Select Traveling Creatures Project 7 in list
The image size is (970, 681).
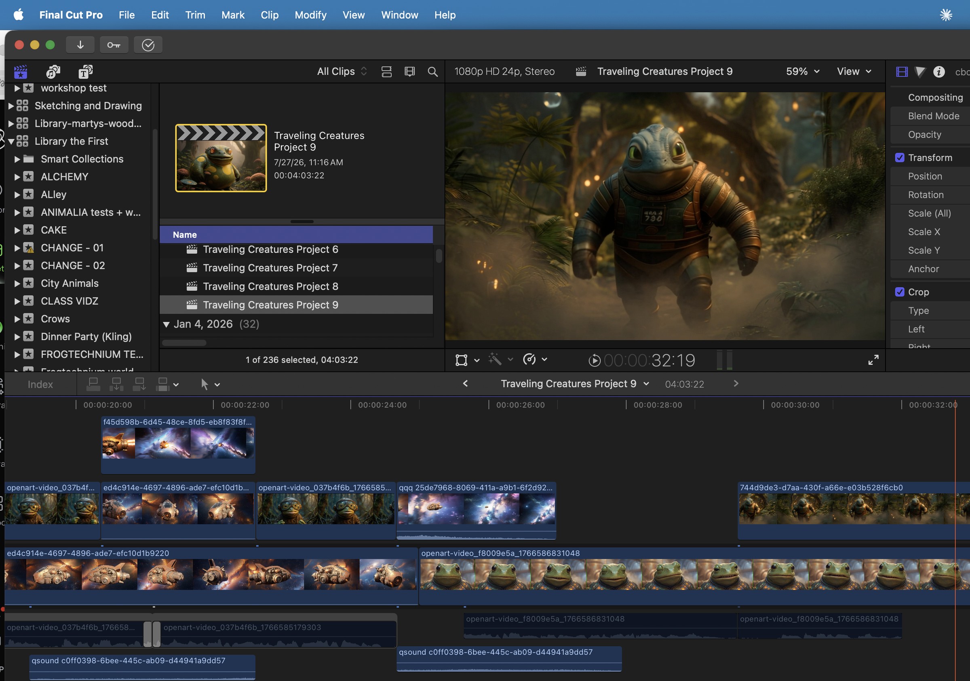(x=296, y=268)
